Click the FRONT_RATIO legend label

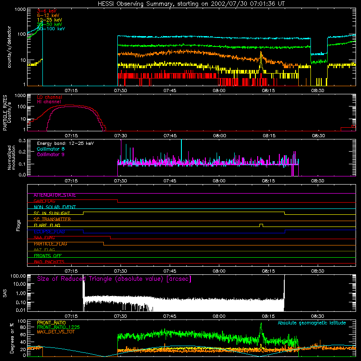[x=51, y=323]
